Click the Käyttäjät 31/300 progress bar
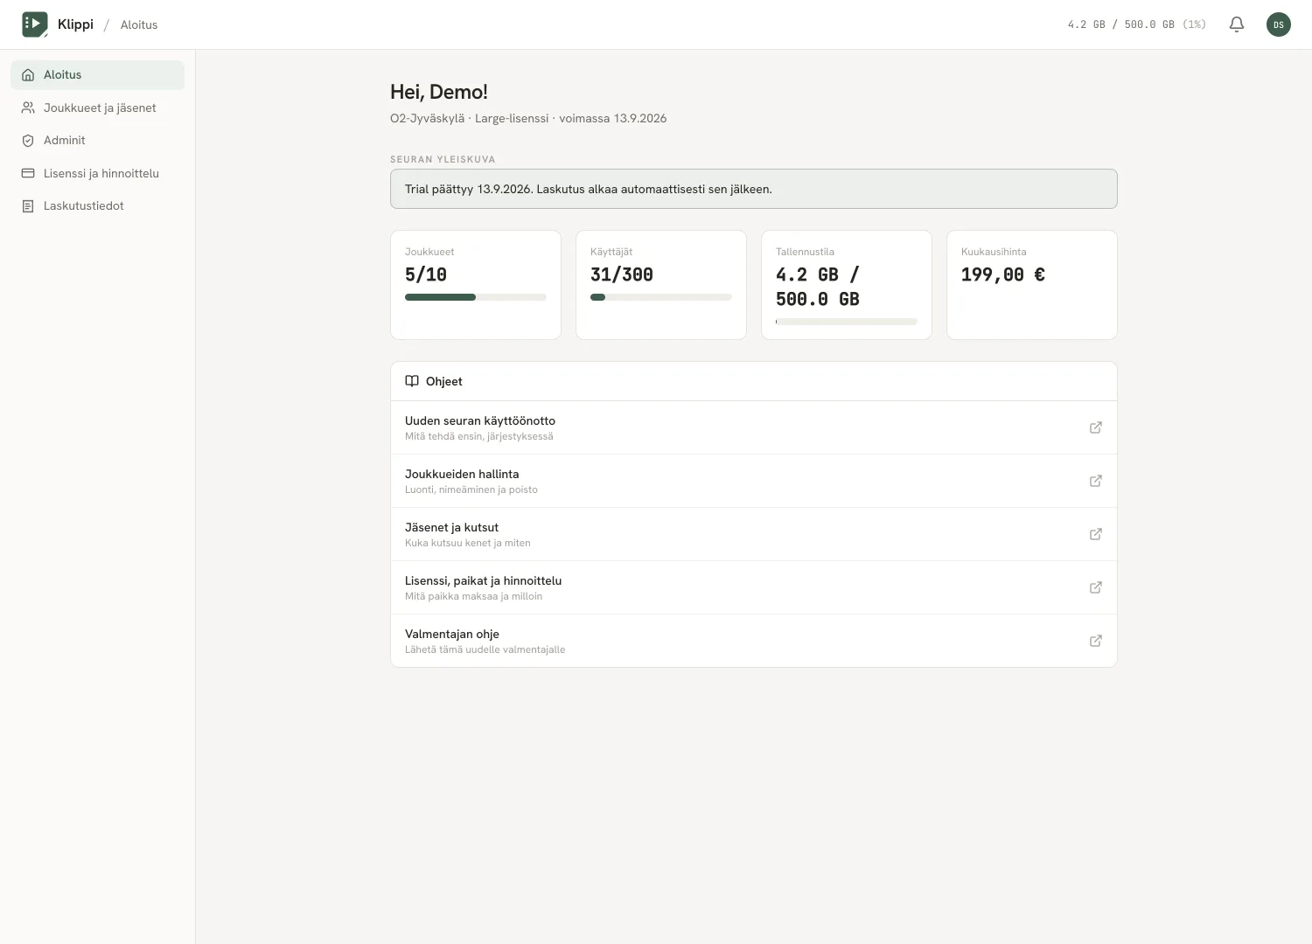1312x944 pixels. pos(661,297)
